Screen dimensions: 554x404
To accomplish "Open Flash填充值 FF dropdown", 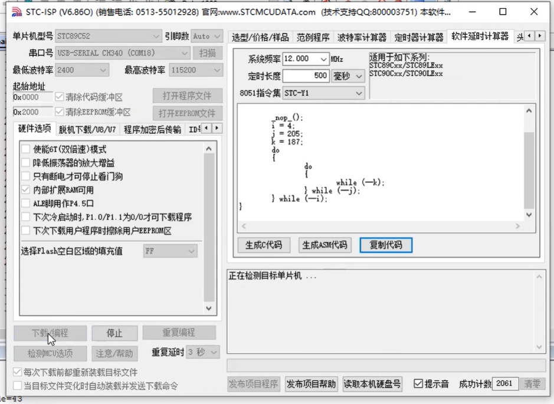I will [171, 251].
